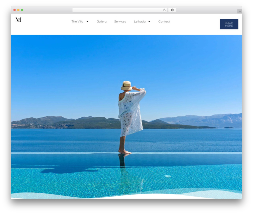Open the Contact page
Viewport: 253px width, 214px height.
[164, 21]
